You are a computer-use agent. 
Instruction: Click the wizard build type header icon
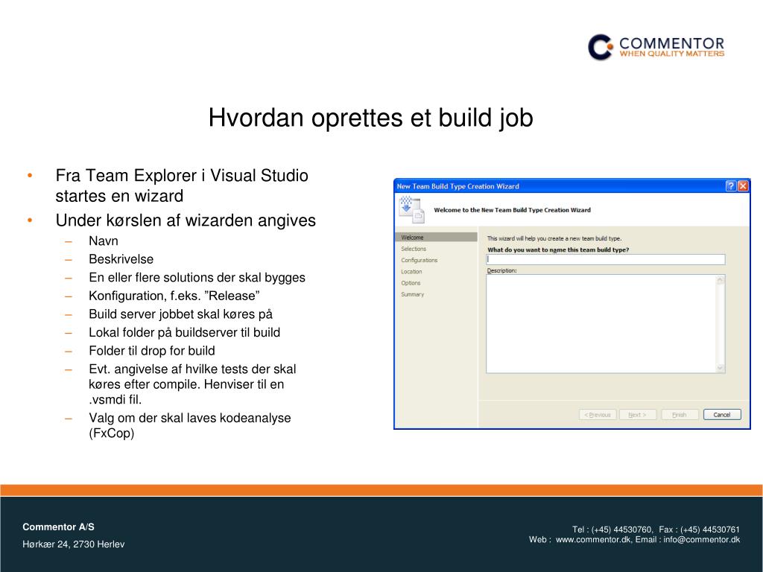pos(411,209)
